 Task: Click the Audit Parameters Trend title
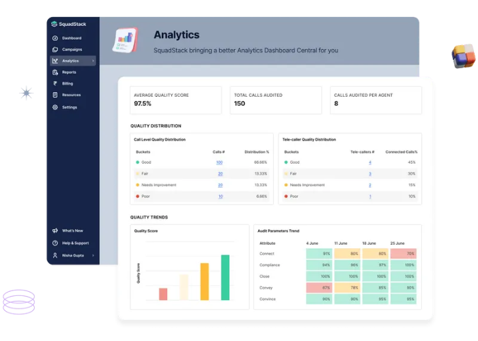point(279,231)
